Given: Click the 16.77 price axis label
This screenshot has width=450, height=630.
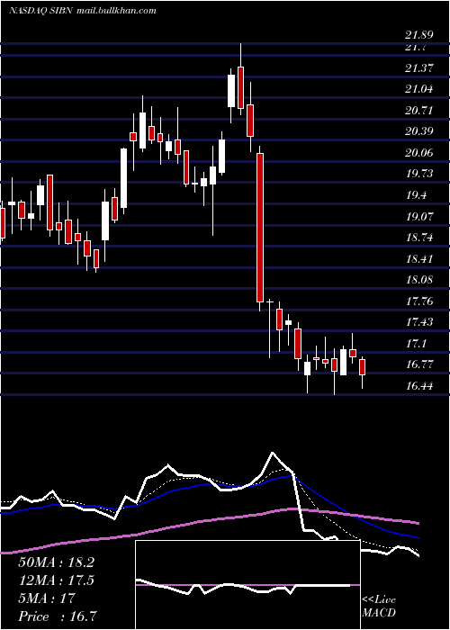Looking at the screenshot, I should pos(419,364).
